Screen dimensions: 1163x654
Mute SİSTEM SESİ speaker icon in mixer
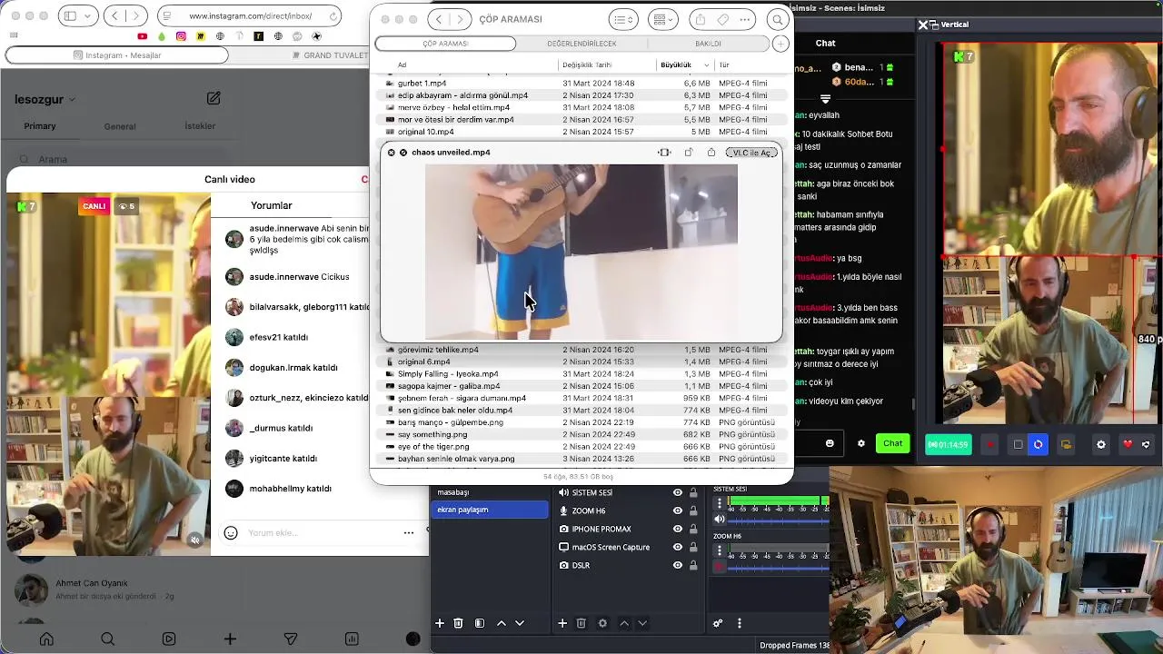(720, 520)
